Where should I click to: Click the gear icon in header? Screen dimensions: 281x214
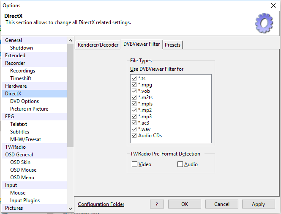click(x=264, y=22)
